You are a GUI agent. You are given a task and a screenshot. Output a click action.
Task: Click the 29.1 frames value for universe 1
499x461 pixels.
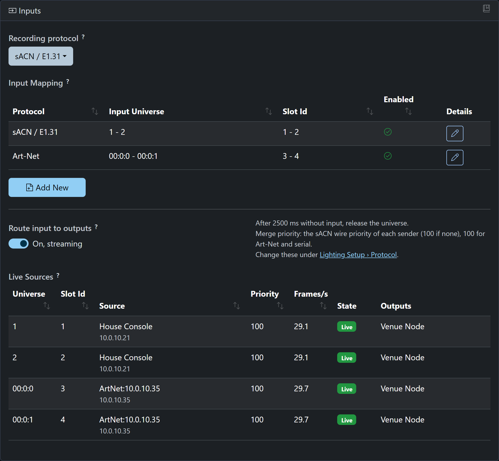301,326
